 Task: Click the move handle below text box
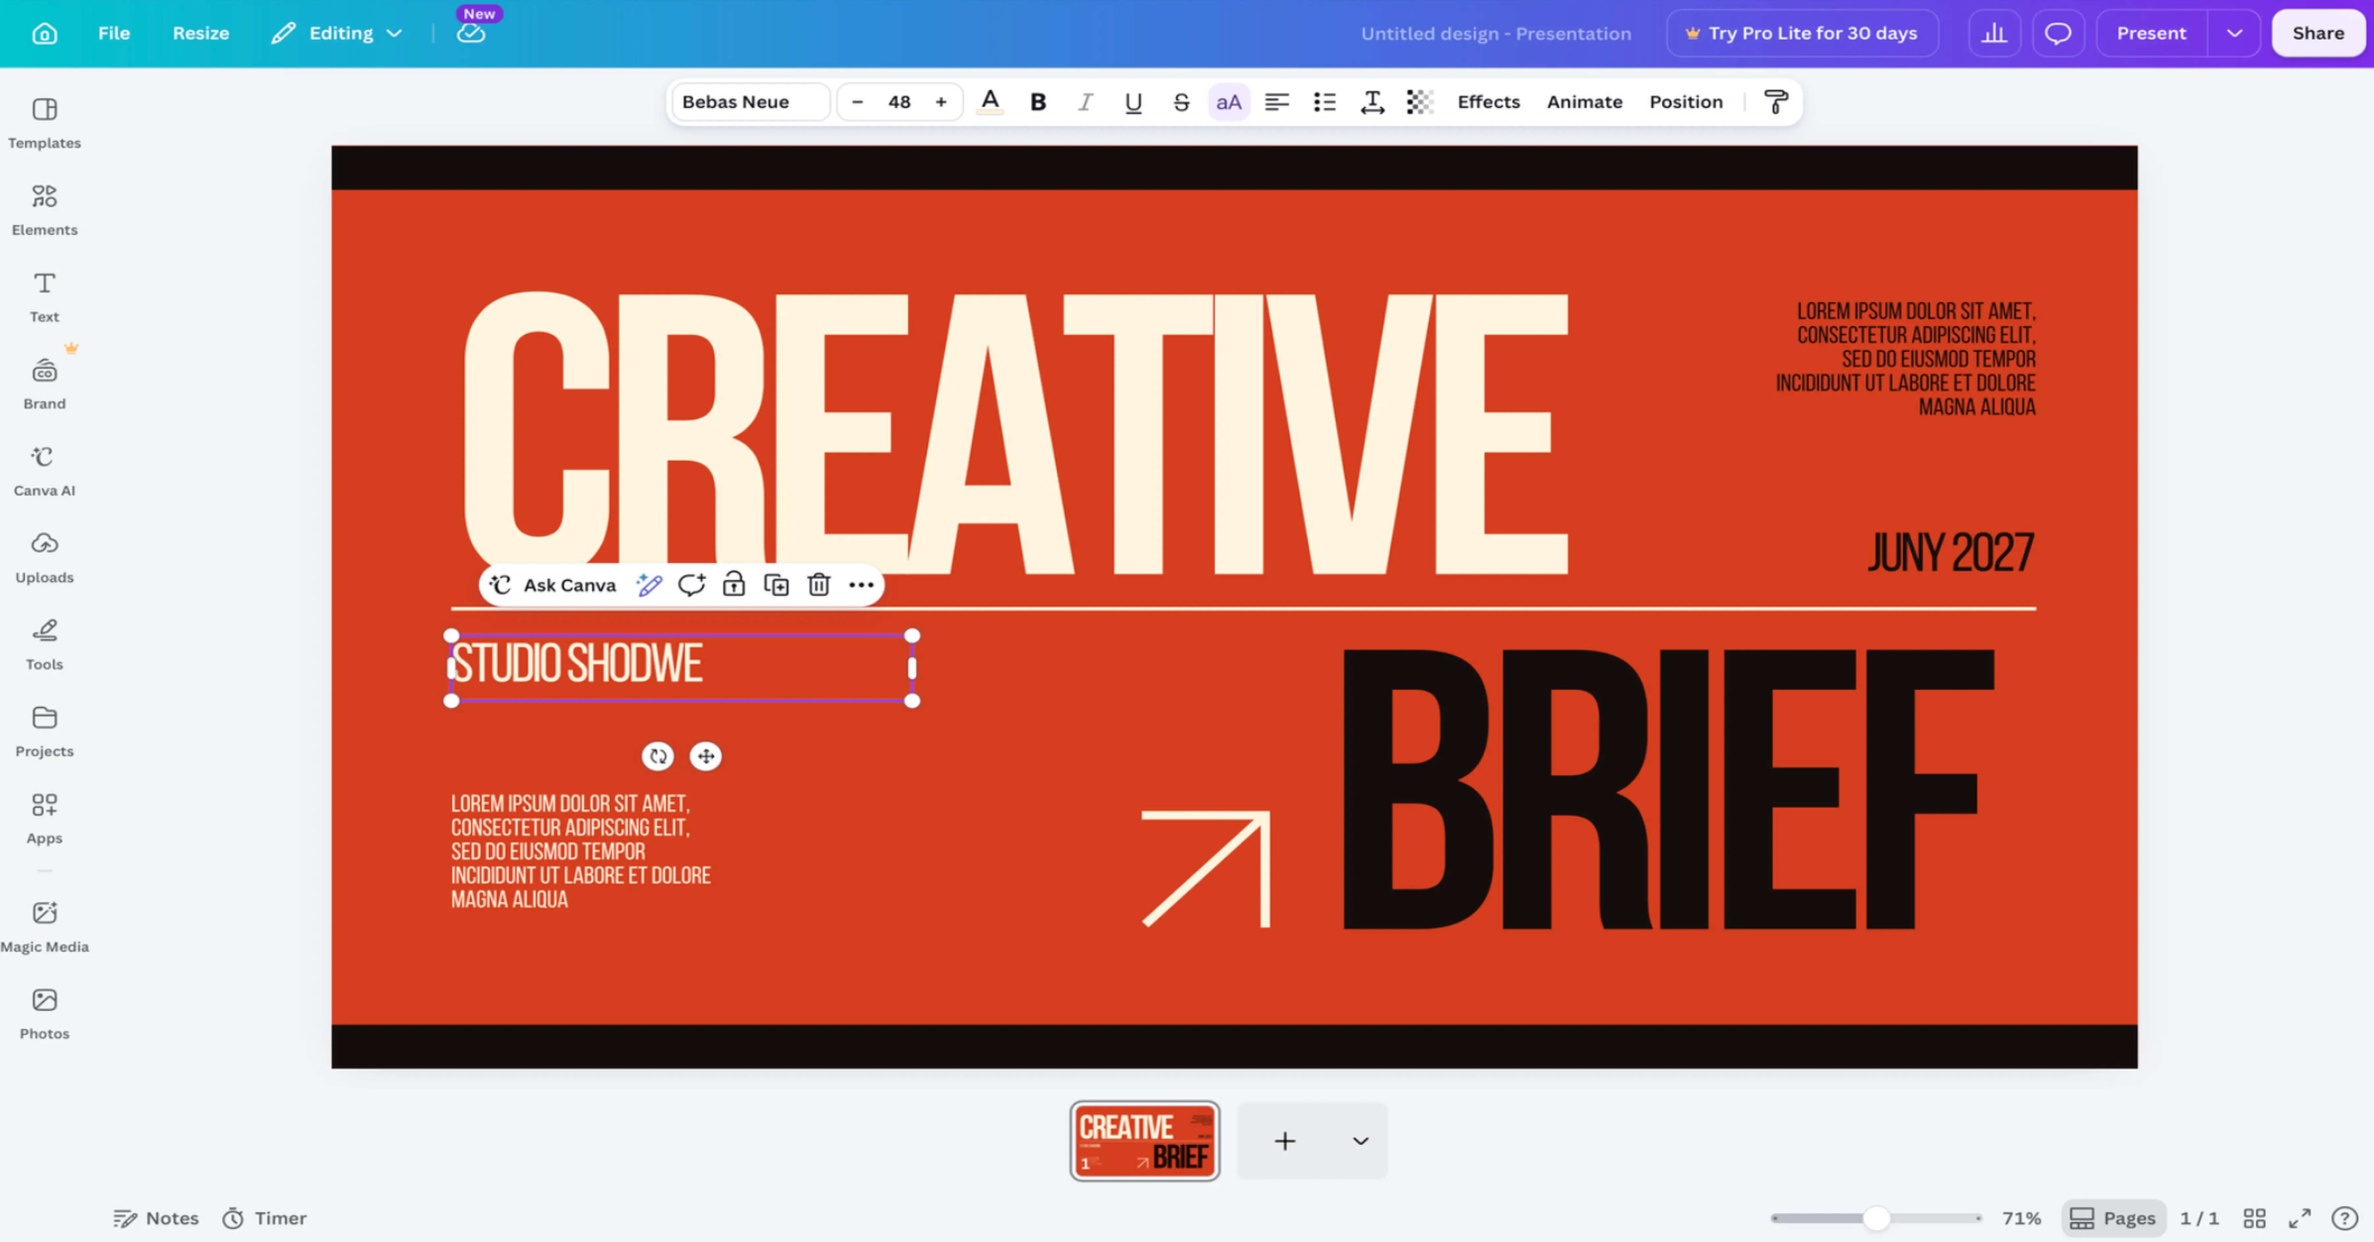coord(706,756)
